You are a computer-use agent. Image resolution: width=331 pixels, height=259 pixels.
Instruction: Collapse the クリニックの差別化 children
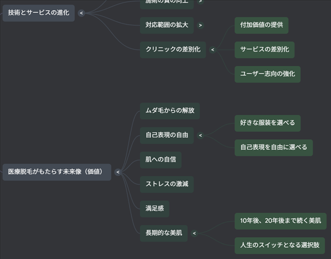(212, 49)
